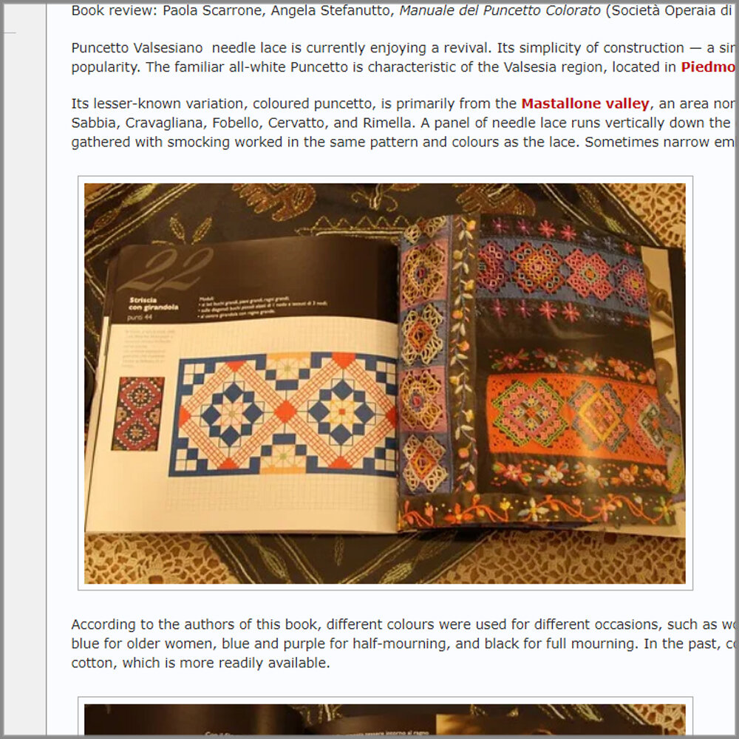Open the partially visible photo at bottom
The width and height of the screenshot is (739, 739).
[x=384, y=719]
